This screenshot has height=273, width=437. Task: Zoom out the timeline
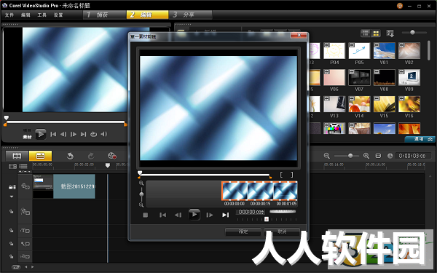(326, 156)
